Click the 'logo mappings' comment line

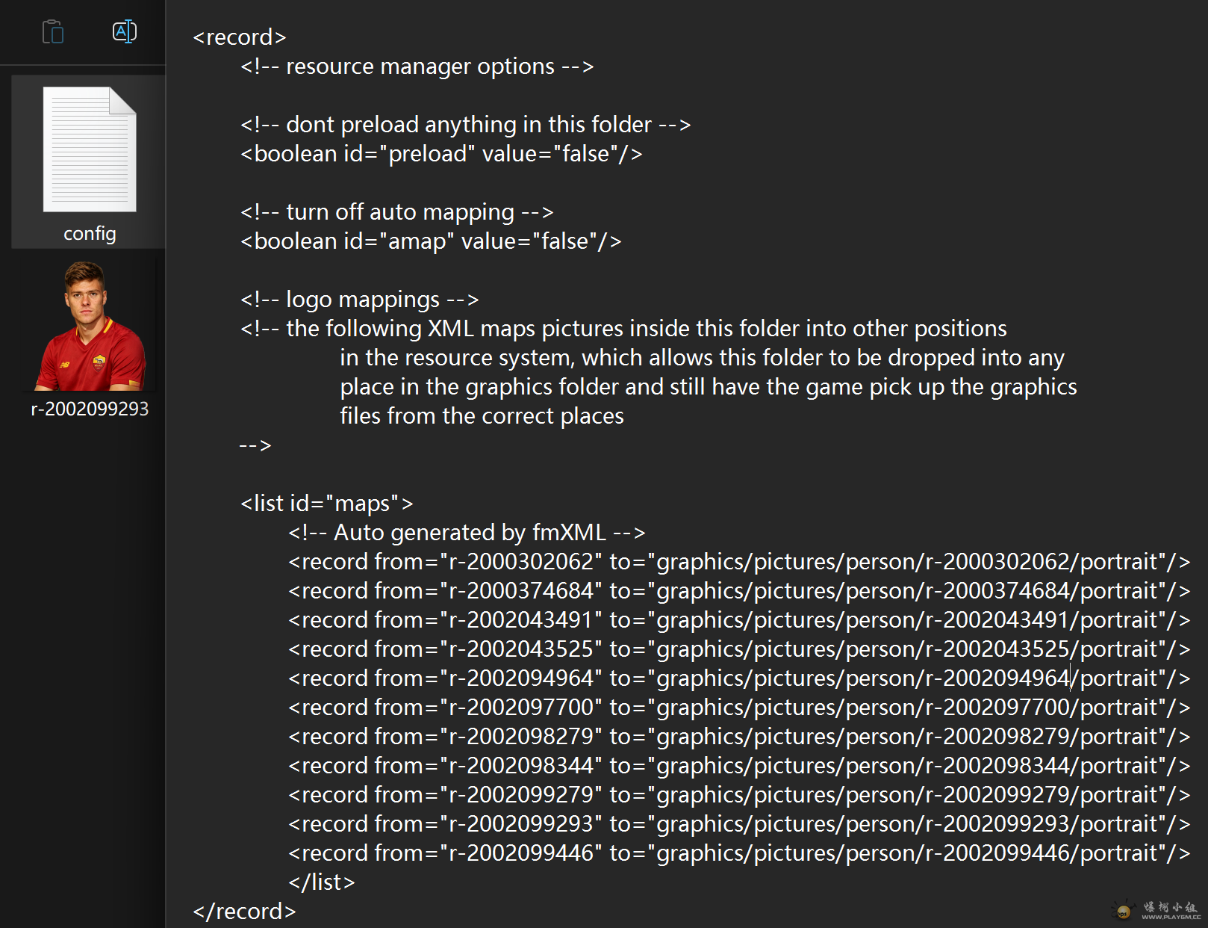coord(359,299)
